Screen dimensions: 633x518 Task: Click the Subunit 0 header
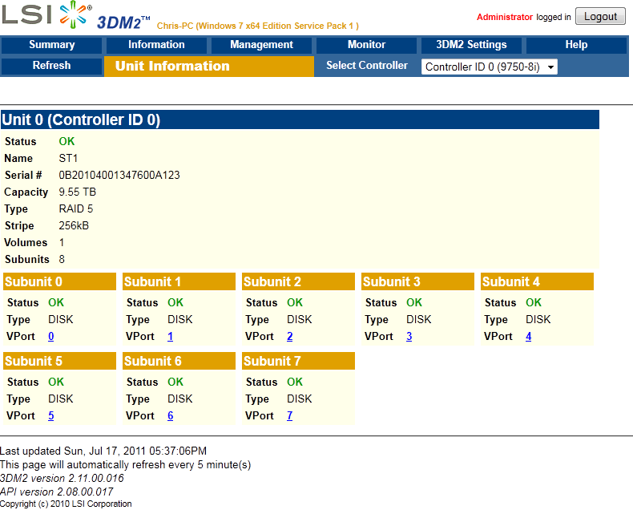[60, 281]
